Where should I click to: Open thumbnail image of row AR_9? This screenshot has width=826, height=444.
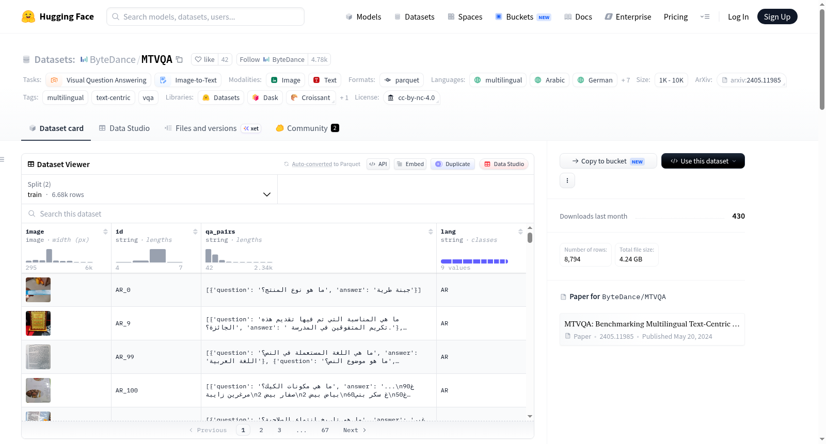tap(38, 323)
